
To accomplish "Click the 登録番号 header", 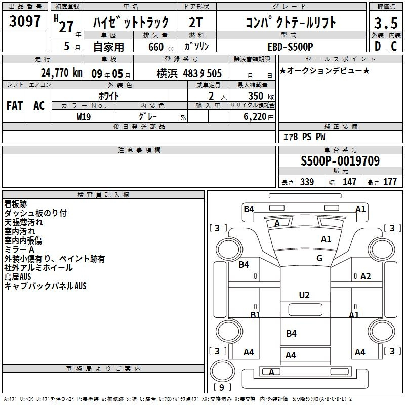I will 181,59.
